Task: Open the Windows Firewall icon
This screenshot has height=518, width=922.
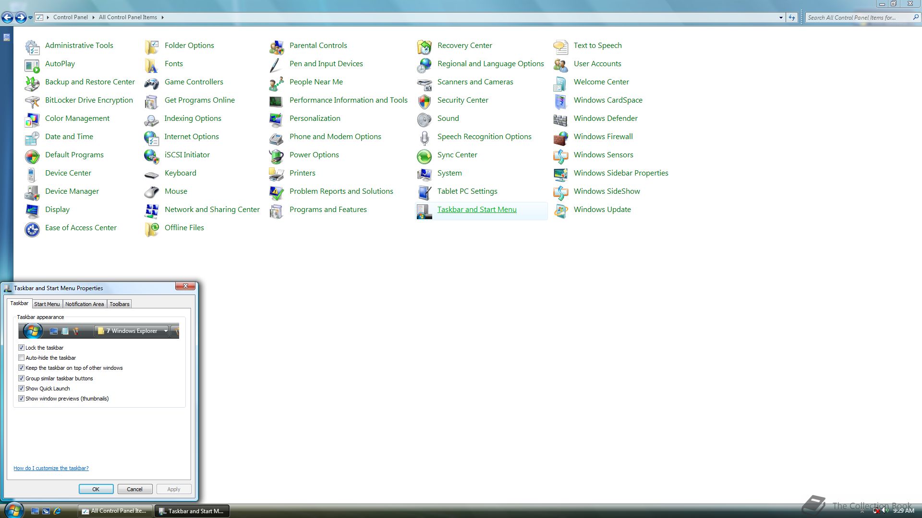Action: click(x=561, y=138)
